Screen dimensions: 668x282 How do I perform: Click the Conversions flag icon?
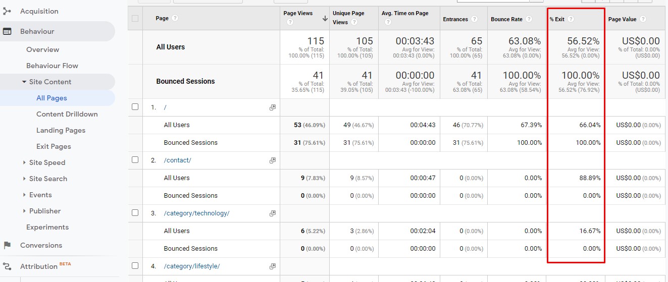coord(7,245)
